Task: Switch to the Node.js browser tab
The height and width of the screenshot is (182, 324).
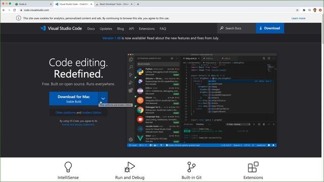Action: point(33,4)
